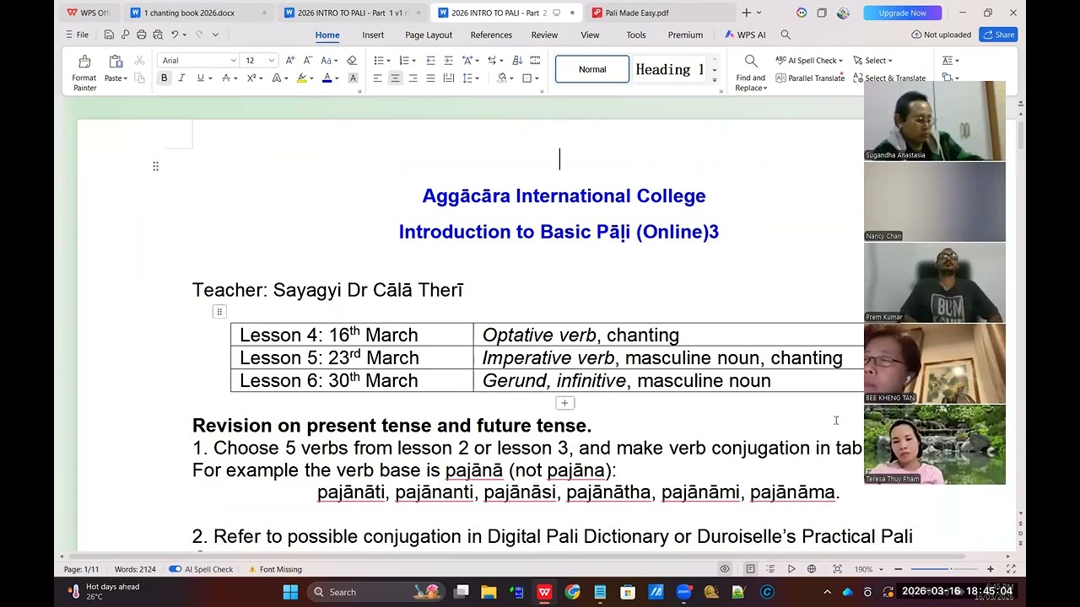
Task: Expand the styles gallery arrow
Action: coord(715,80)
